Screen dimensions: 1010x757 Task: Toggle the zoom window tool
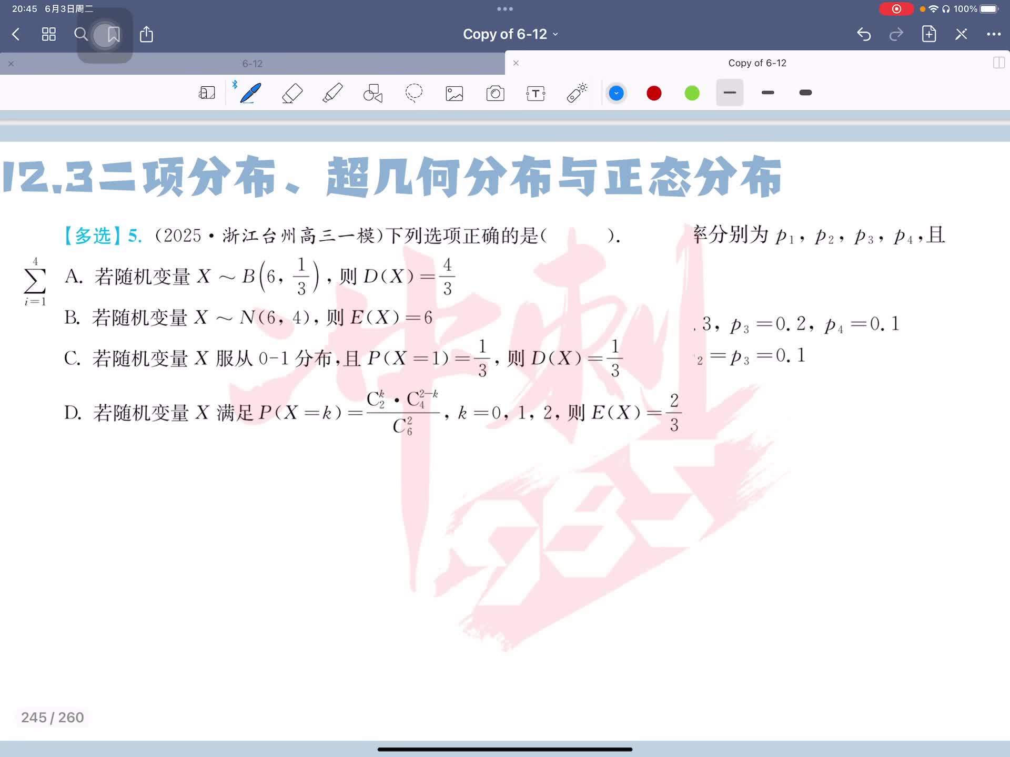[x=207, y=93]
